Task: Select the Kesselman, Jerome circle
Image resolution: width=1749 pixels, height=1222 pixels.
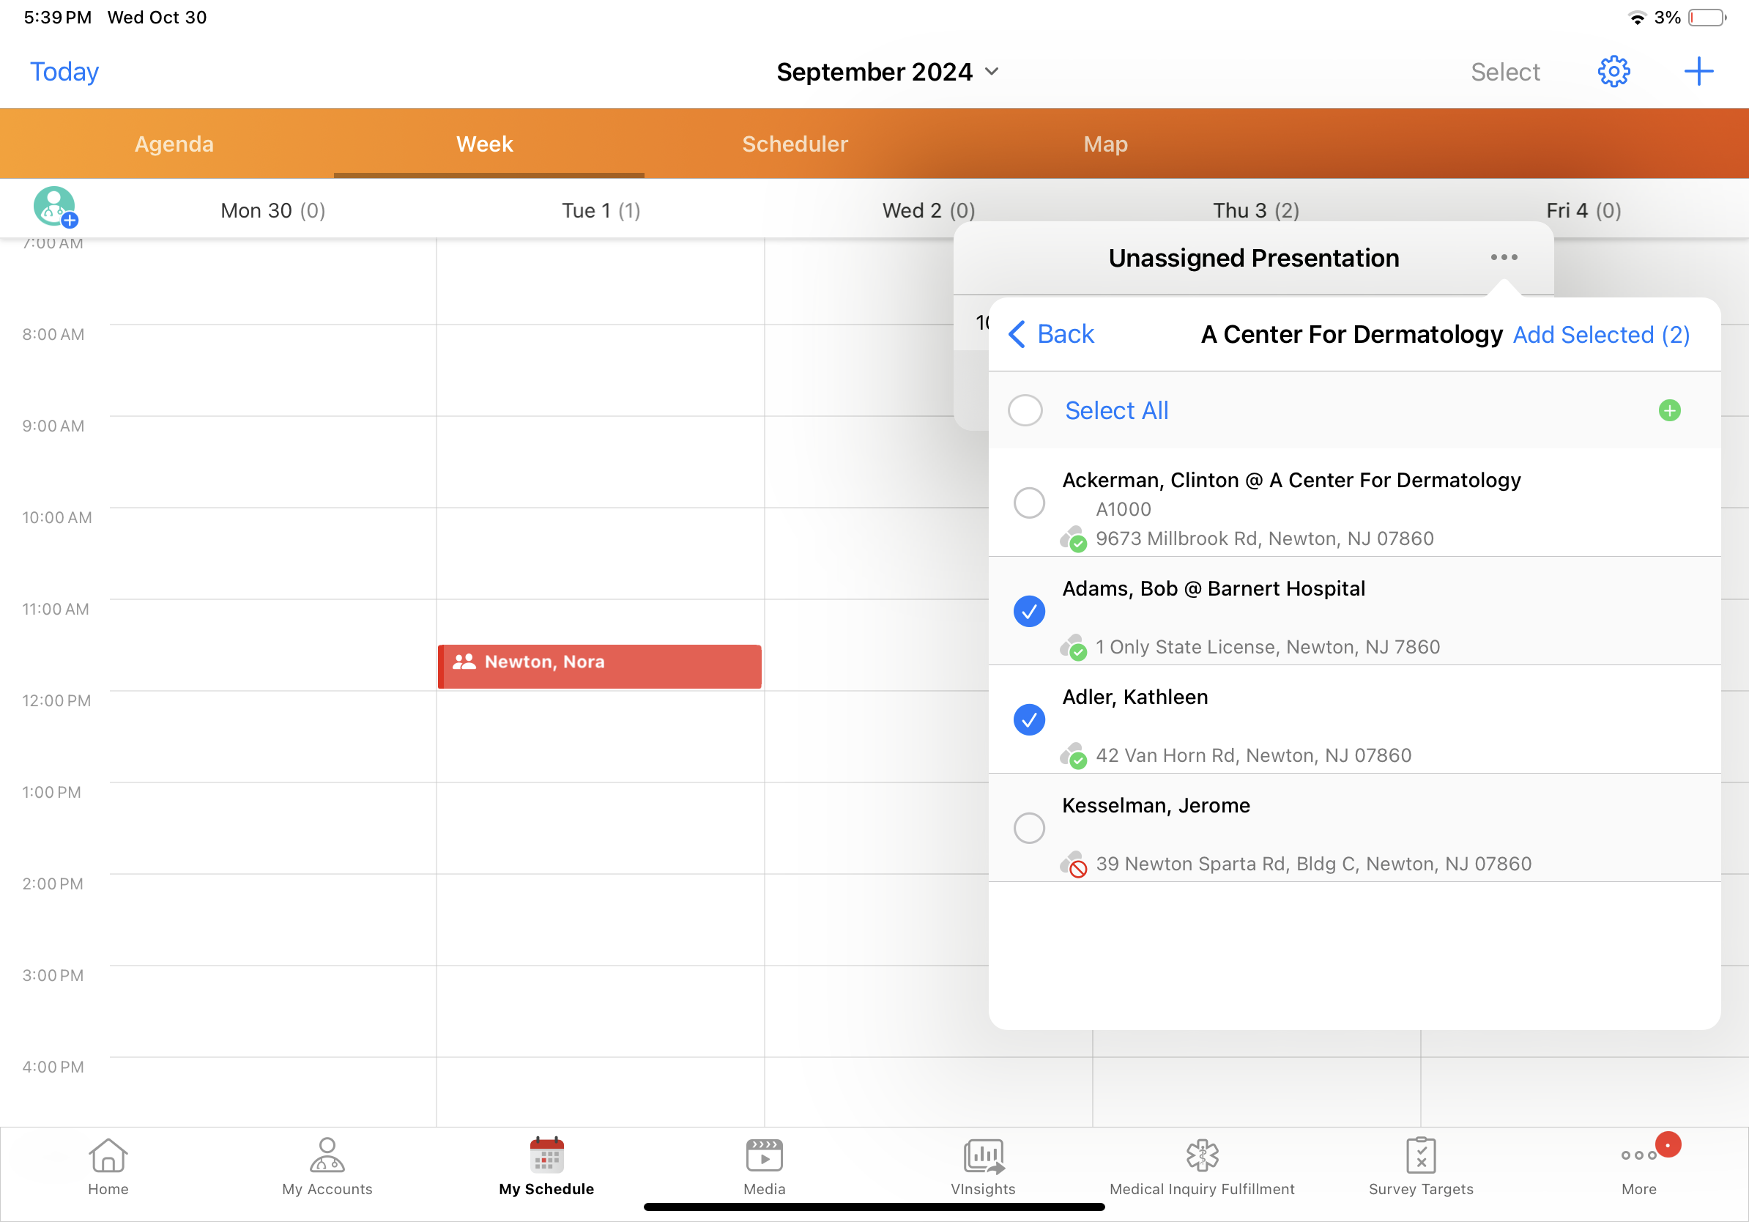Action: pyautogui.click(x=1028, y=828)
